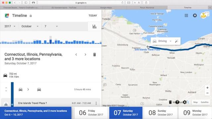Screen dimensions: 212x119
Task: Click the google.ru address bar
Action: coord(81,3)
